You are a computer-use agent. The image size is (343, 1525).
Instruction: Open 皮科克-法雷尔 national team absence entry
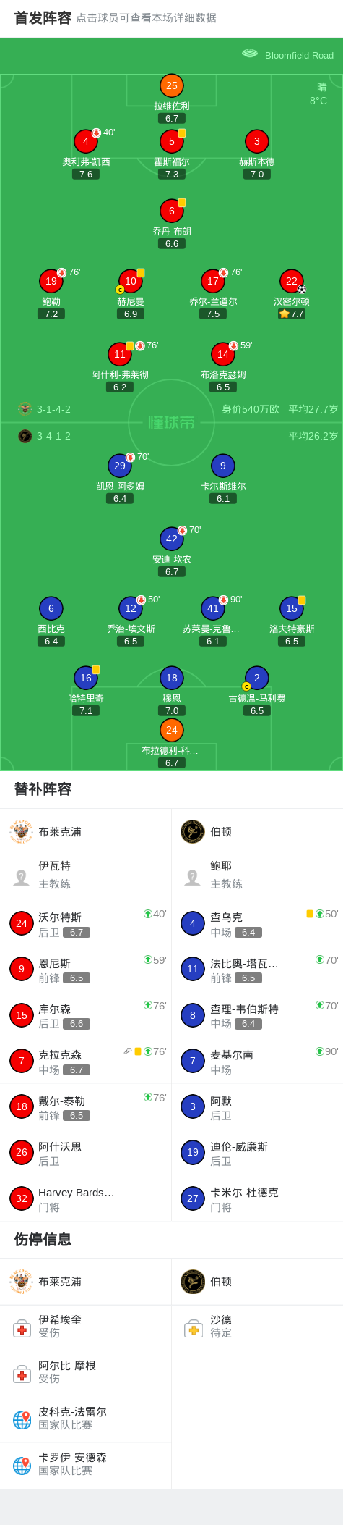86,1420
